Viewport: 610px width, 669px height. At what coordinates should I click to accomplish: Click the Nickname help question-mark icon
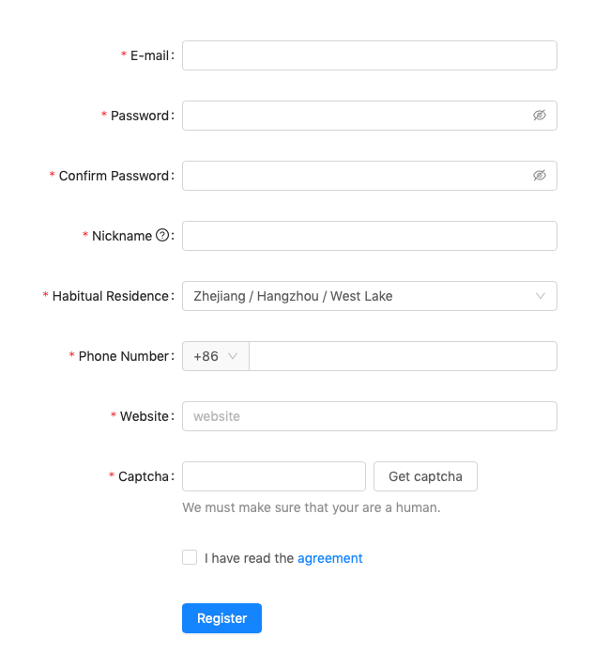(x=162, y=236)
